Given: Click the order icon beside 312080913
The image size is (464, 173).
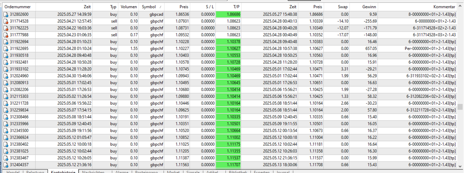Looking at the screenshot, I should click(x=6, y=83).
